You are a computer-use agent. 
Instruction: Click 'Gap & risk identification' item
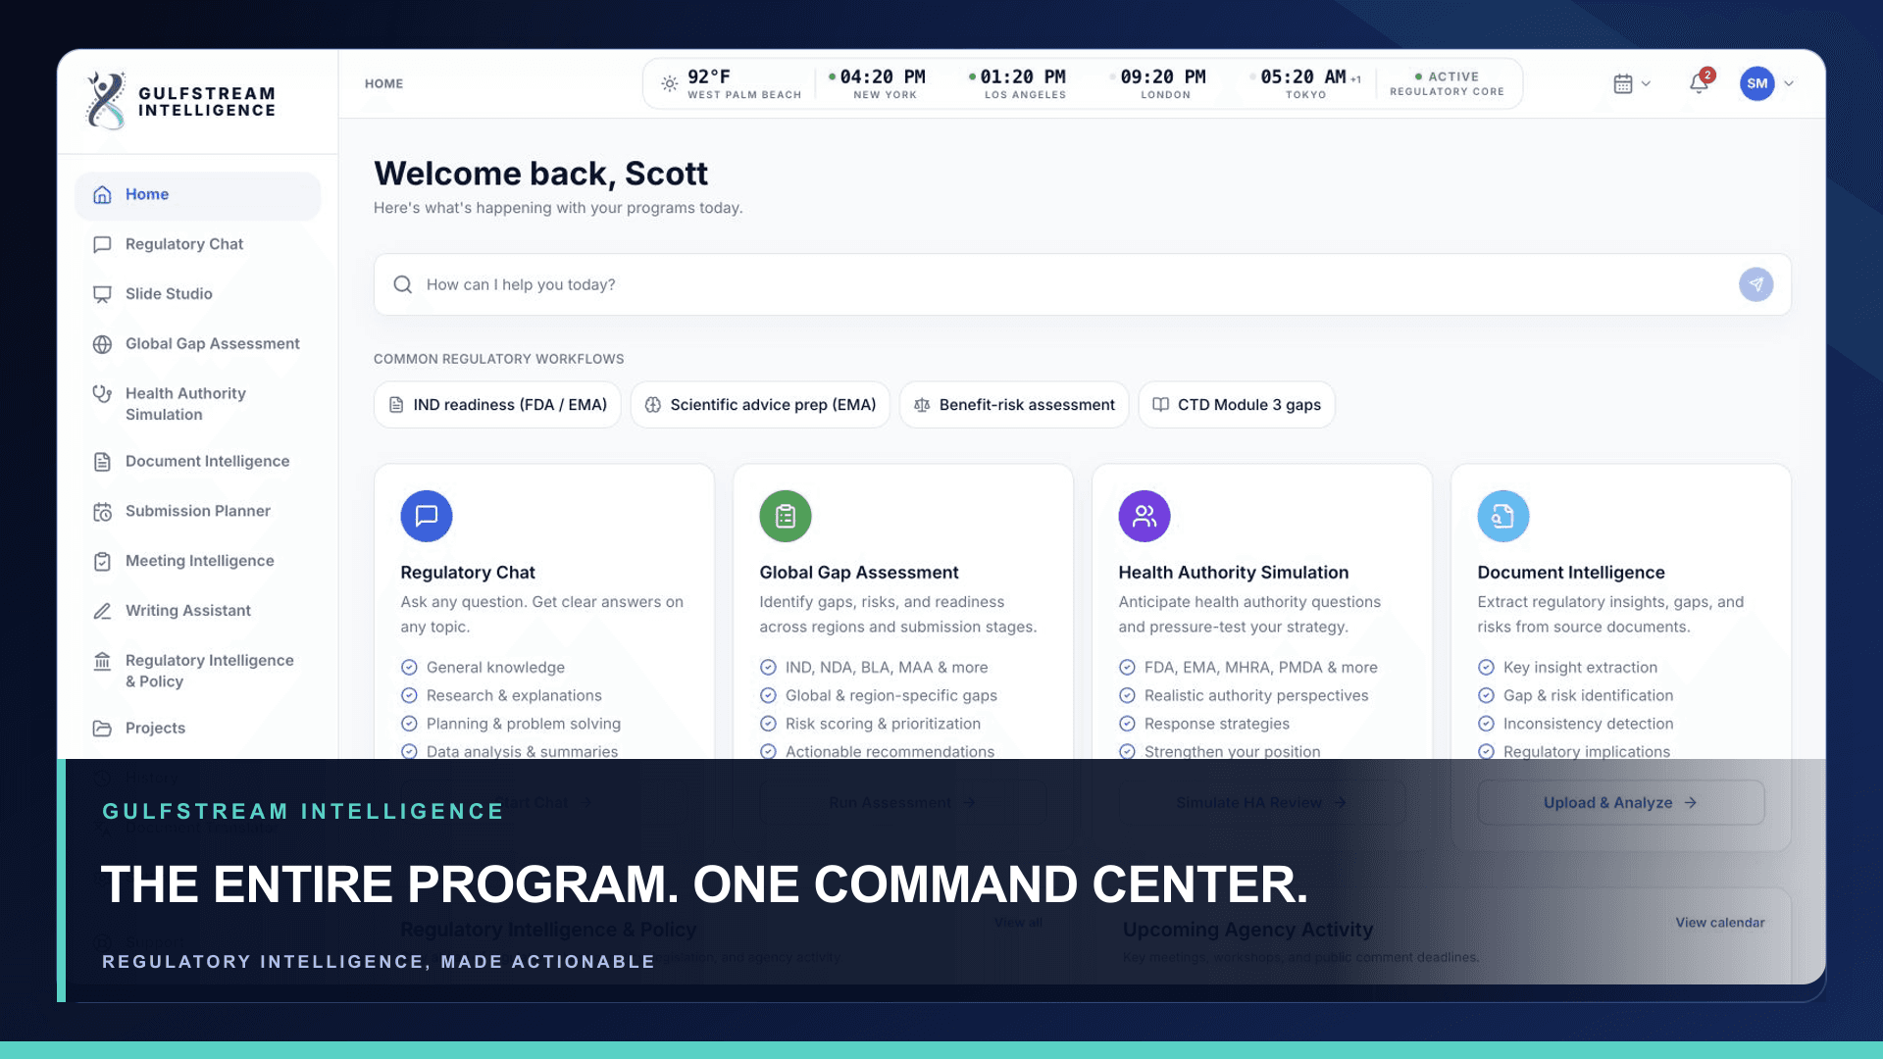[1575, 696]
